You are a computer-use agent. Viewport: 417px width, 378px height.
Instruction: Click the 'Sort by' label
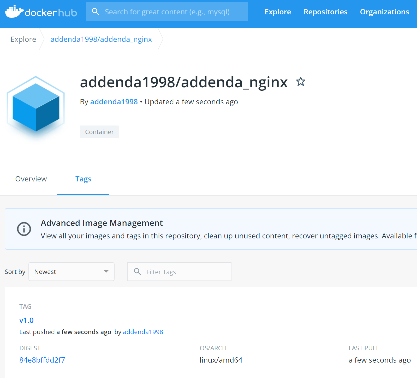(15, 272)
